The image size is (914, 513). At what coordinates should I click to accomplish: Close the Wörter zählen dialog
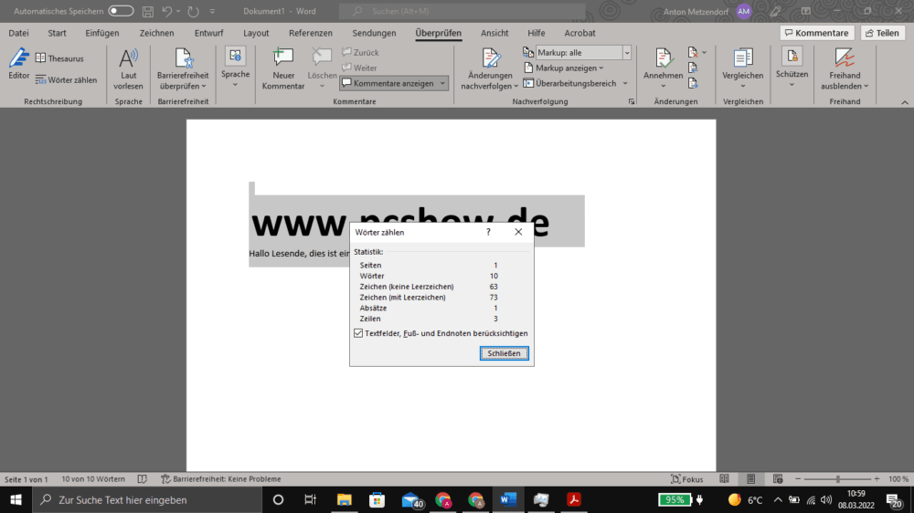coord(518,232)
